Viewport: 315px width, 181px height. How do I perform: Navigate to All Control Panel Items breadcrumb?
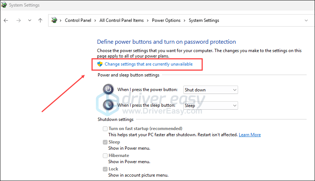[x=121, y=20]
